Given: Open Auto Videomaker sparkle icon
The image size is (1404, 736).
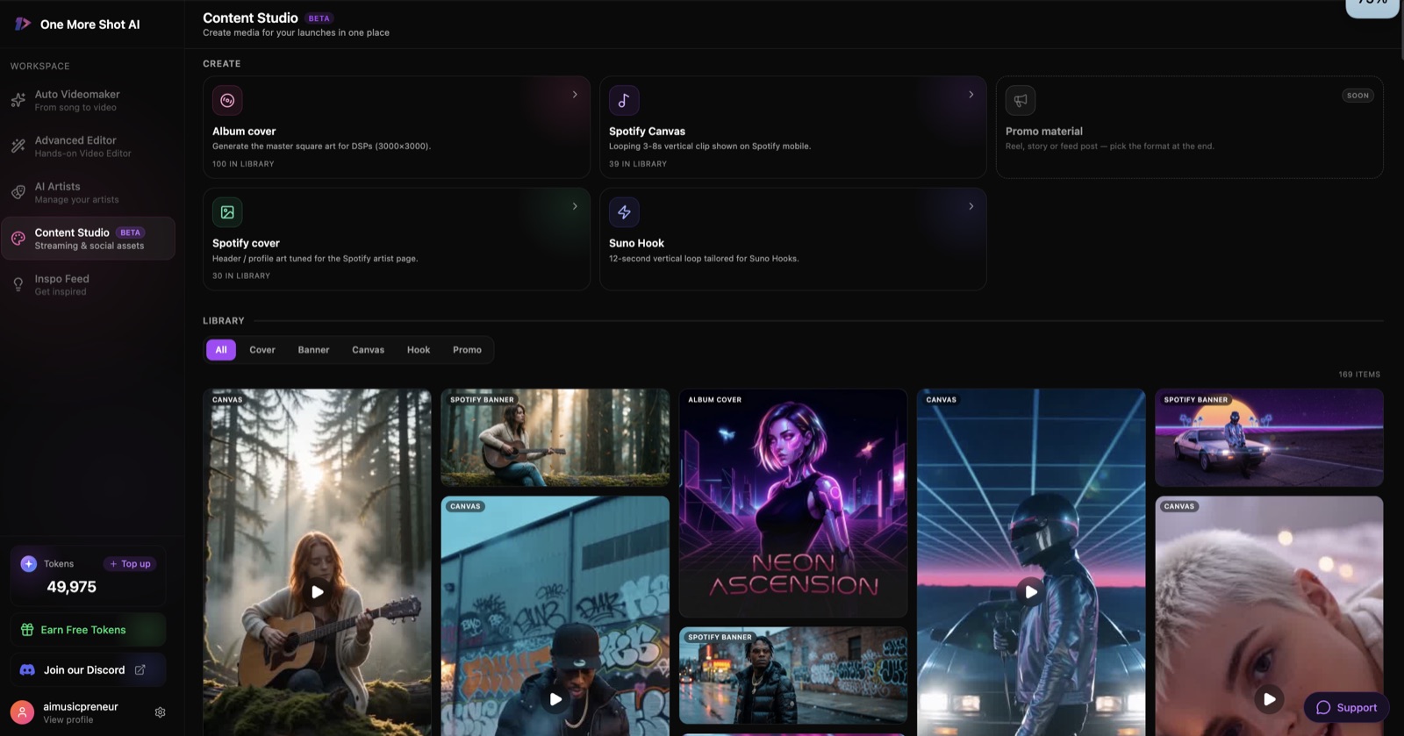Looking at the screenshot, I should (x=18, y=100).
